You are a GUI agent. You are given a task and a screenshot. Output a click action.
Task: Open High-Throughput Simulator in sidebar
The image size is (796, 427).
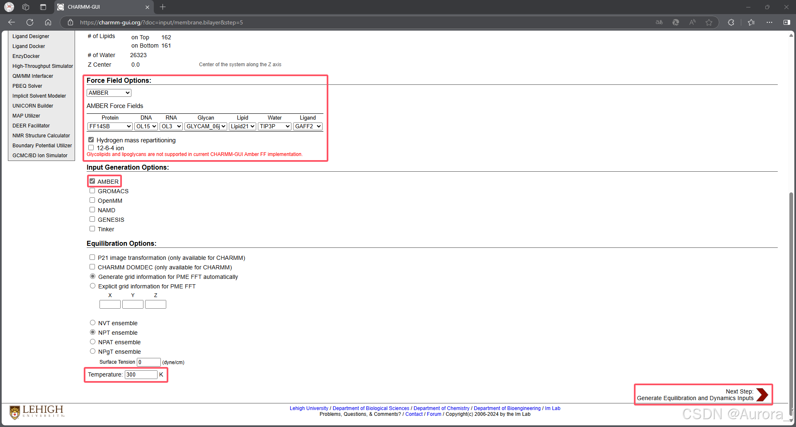tap(43, 66)
